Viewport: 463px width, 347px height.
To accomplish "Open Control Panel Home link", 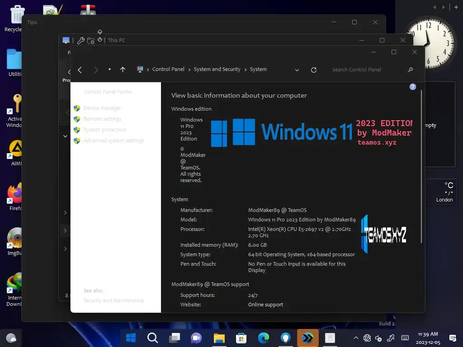I will [107, 92].
